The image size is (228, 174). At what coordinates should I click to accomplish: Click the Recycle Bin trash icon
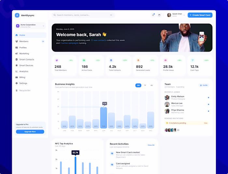(17, 91)
